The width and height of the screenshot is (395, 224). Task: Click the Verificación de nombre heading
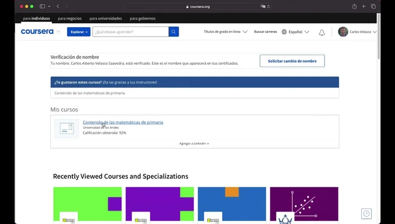coord(74,57)
